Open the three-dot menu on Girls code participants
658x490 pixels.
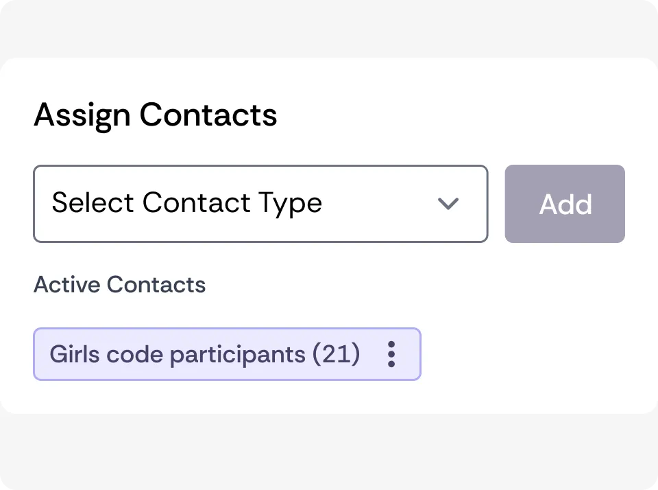coord(391,354)
